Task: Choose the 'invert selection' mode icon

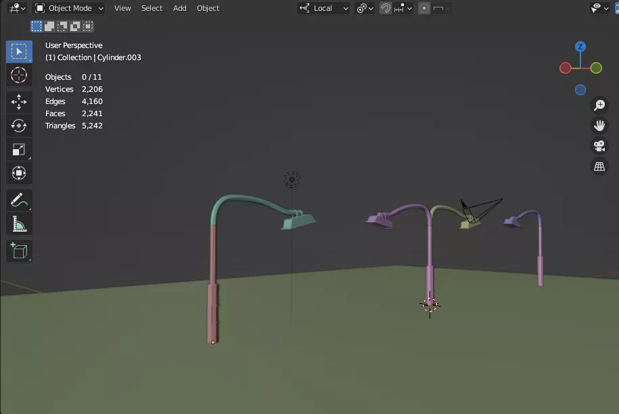Action: pos(75,26)
